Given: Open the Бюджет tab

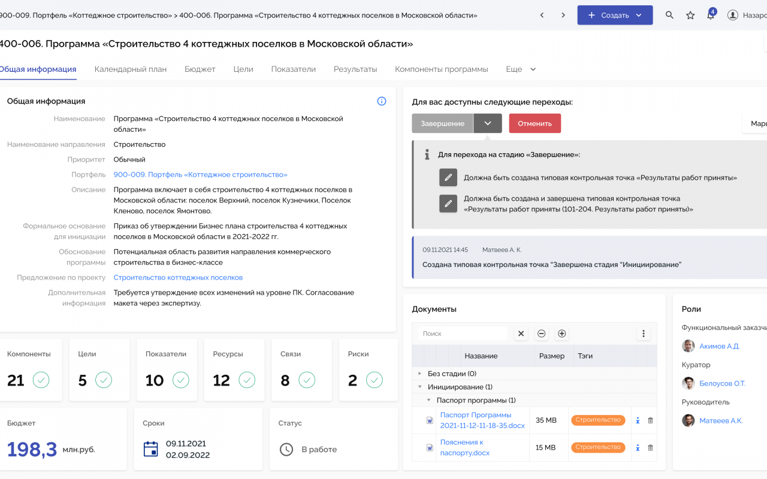Looking at the screenshot, I should [x=200, y=69].
